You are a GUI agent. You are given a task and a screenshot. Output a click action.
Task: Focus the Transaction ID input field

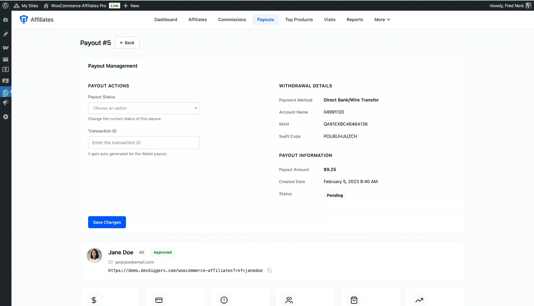coord(144,143)
